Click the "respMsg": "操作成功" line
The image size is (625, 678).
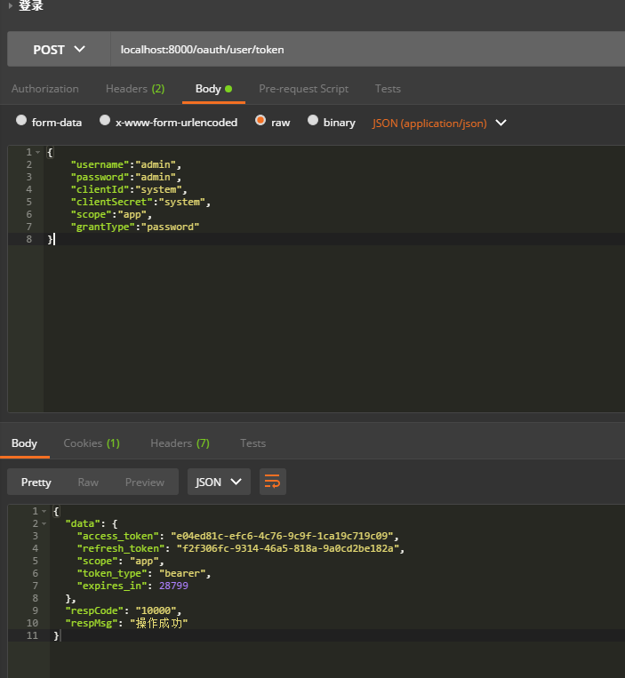126,623
